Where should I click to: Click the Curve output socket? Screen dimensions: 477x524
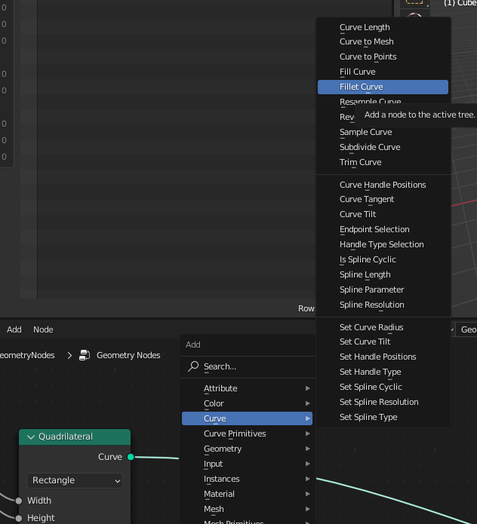click(x=131, y=457)
